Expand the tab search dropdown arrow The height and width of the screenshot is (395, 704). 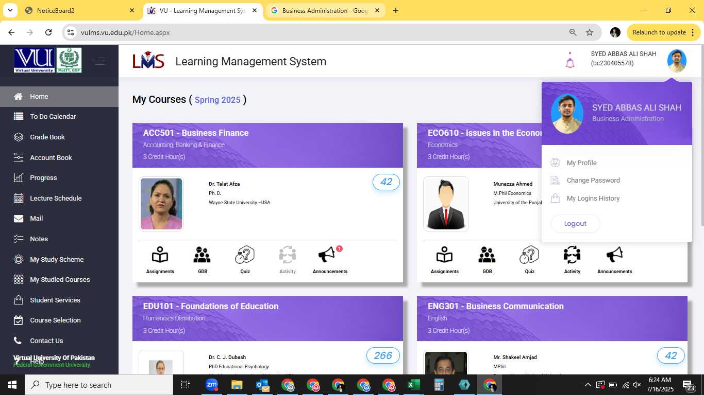click(x=10, y=10)
